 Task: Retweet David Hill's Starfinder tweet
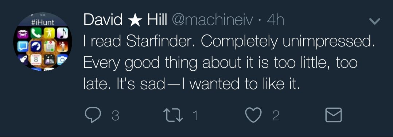pos(172,115)
